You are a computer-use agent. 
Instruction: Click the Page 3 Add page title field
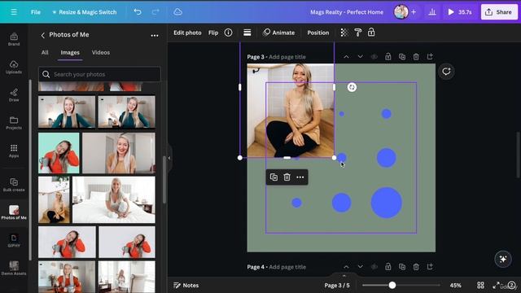coord(287,57)
